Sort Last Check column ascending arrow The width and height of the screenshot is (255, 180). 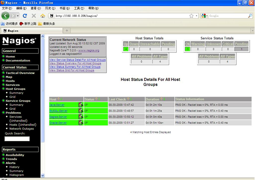click(x=128, y=99)
